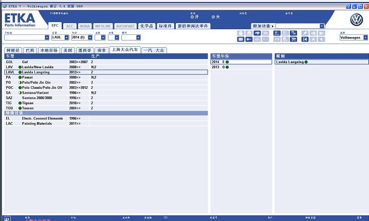
Task: Select the Lavida Langxing model row
Action: [106, 72]
